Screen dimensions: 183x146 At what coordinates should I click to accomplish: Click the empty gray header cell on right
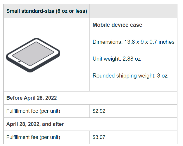click(x=133, y=11)
